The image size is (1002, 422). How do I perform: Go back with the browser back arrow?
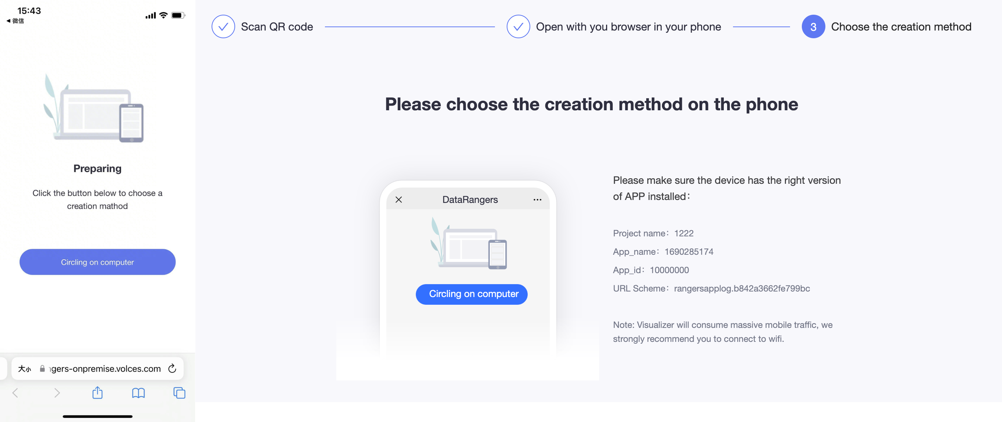(x=15, y=393)
